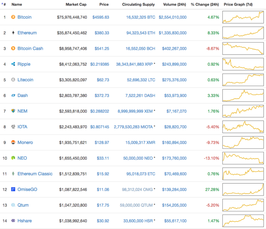Click Qtum volume $154,205,000
The image size is (266, 229).
click(174, 205)
